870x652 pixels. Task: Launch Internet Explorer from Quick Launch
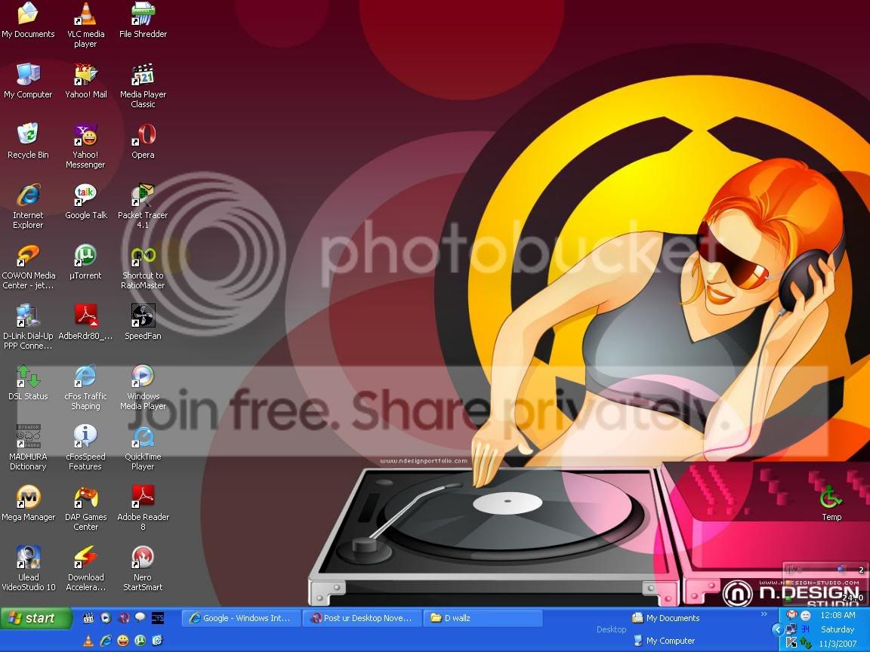click(x=106, y=641)
